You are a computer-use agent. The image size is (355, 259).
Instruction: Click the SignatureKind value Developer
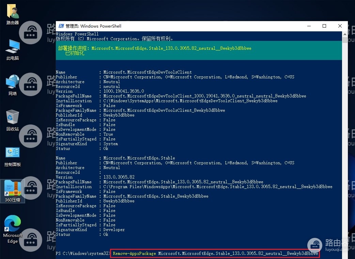(x=114, y=230)
